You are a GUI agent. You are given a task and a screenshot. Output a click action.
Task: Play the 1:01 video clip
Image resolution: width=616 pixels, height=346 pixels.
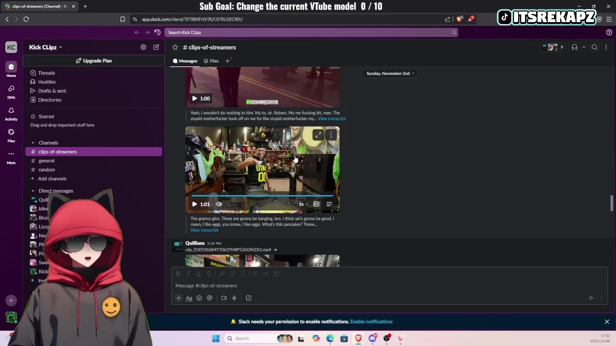click(x=194, y=204)
